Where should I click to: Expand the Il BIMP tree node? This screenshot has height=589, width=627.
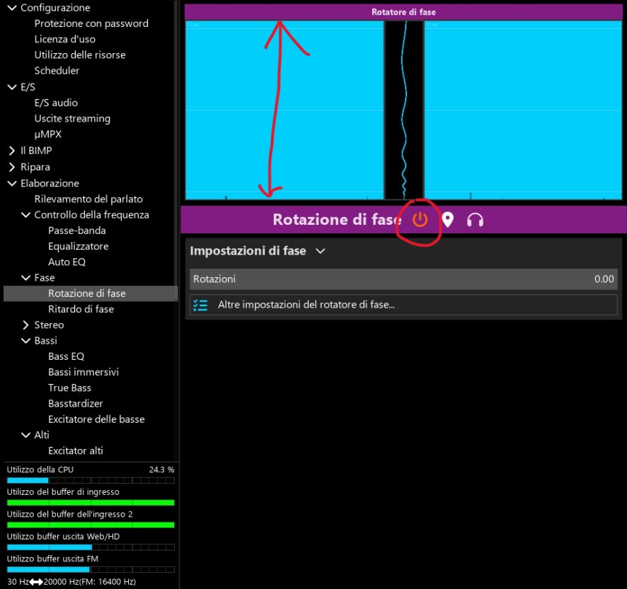tap(12, 151)
